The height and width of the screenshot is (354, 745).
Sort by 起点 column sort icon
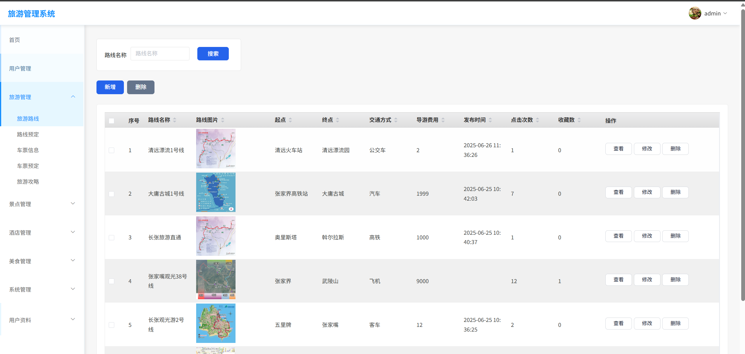(290, 120)
